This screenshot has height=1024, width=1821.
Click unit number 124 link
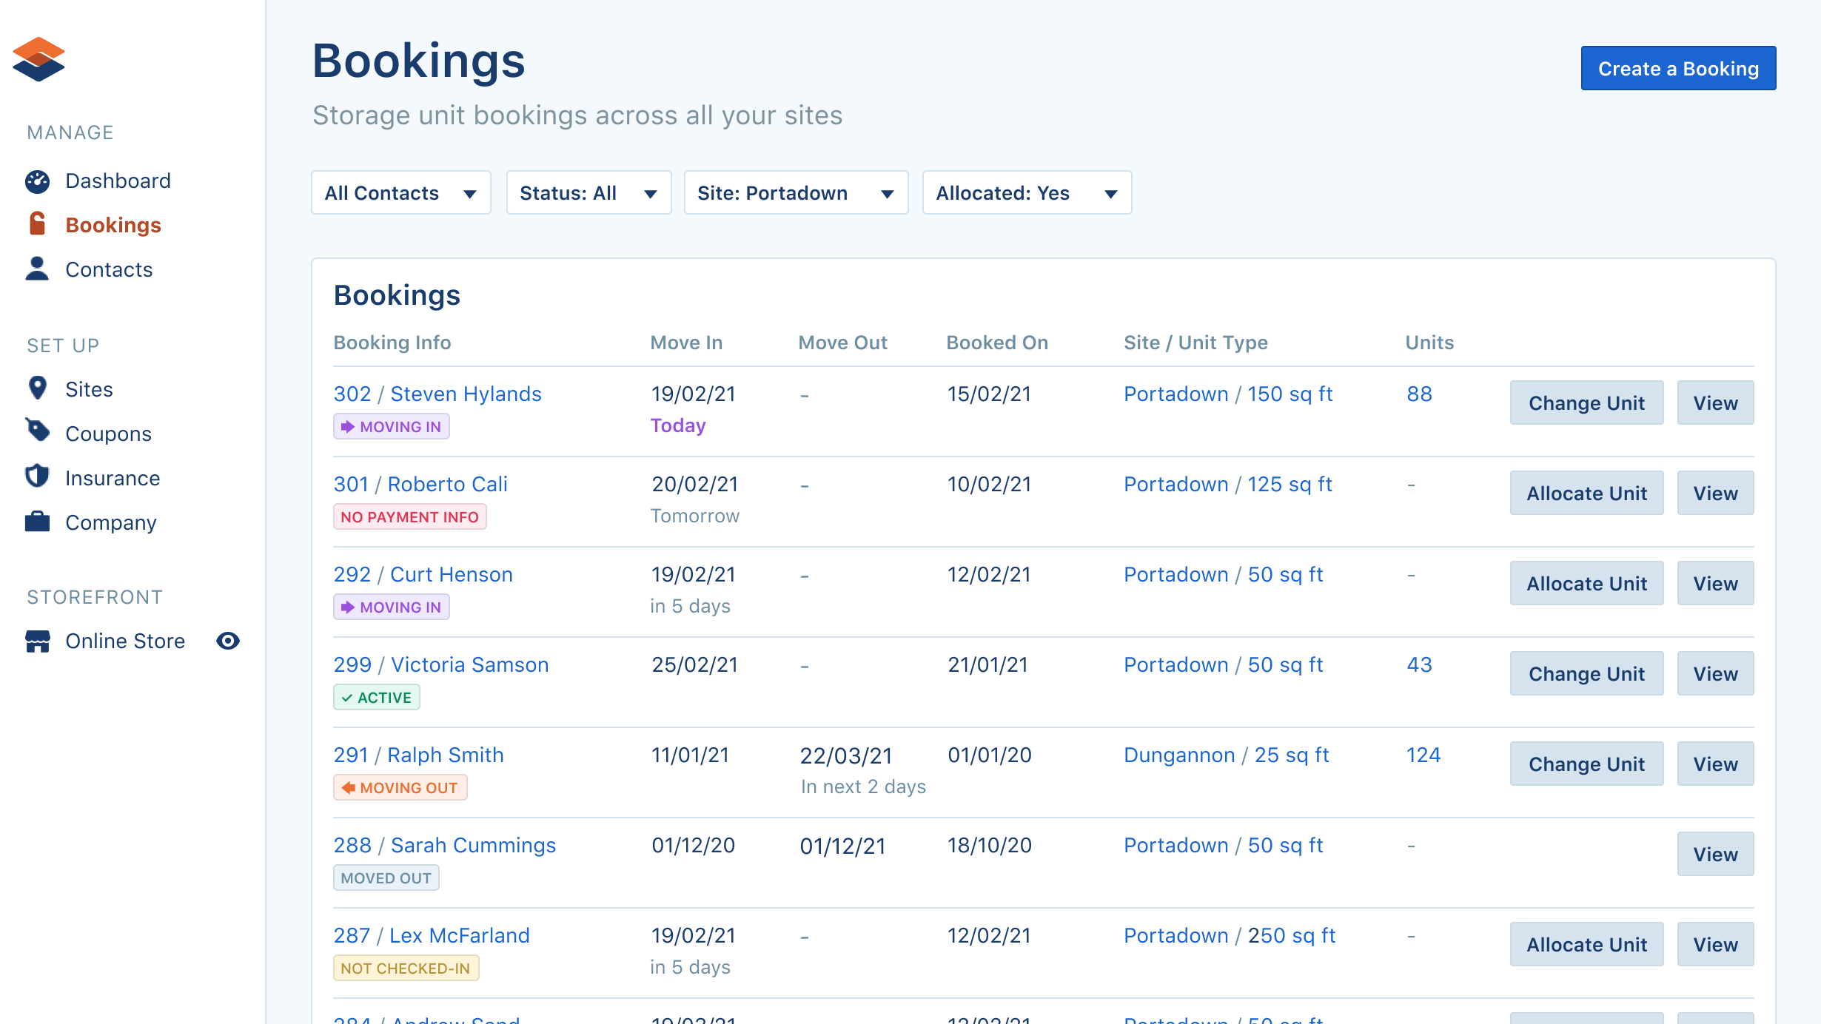pyautogui.click(x=1423, y=755)
